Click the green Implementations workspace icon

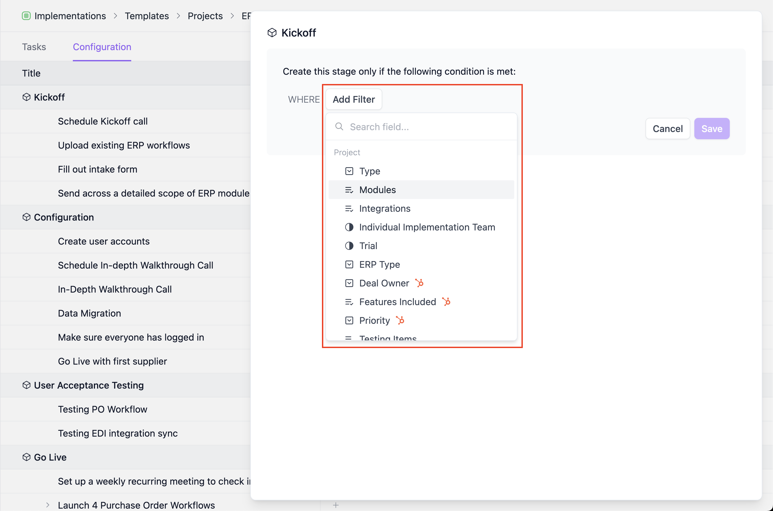26,16
